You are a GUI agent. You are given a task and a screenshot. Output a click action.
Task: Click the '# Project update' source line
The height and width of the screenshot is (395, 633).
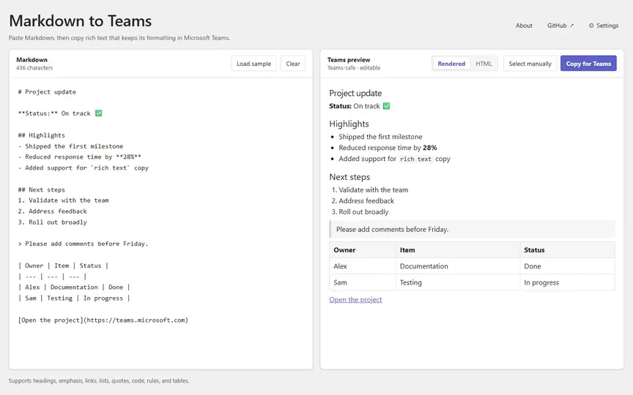[47, 92]
